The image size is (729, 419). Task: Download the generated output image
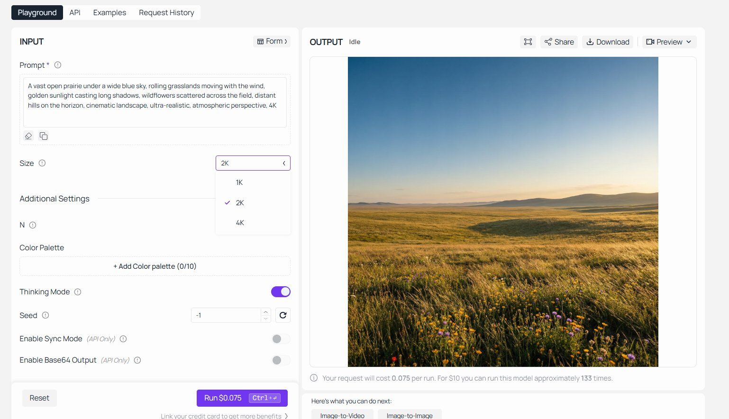pyautogui.click(x=608, y=42)
